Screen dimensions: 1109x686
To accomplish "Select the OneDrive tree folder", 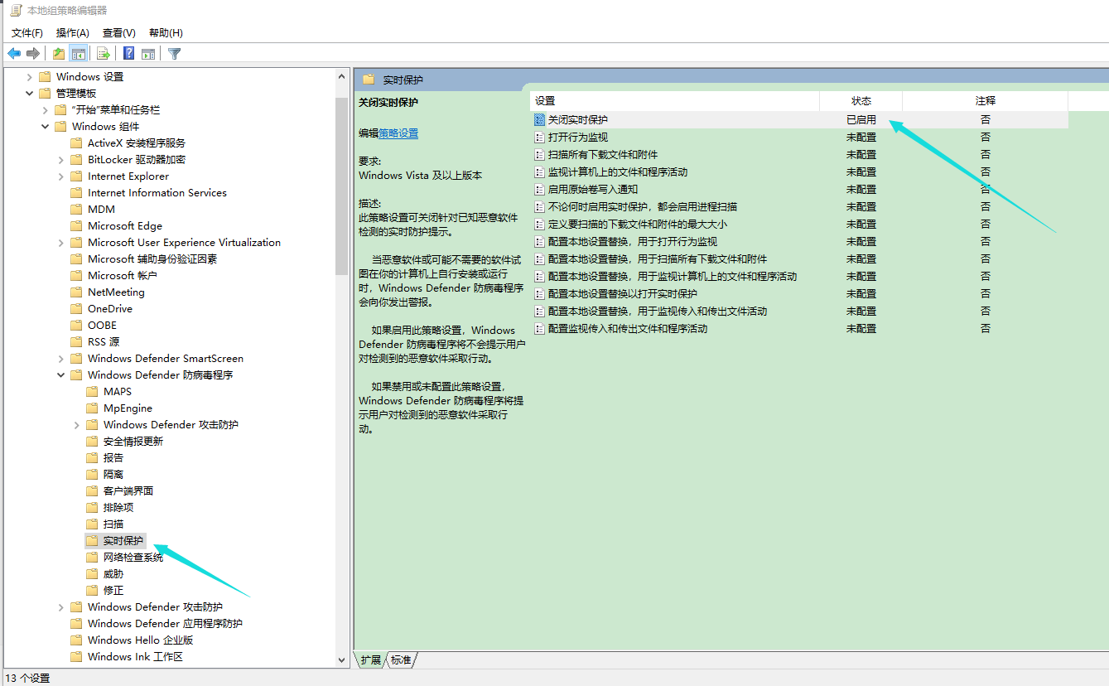I will (x=110, y=309).
